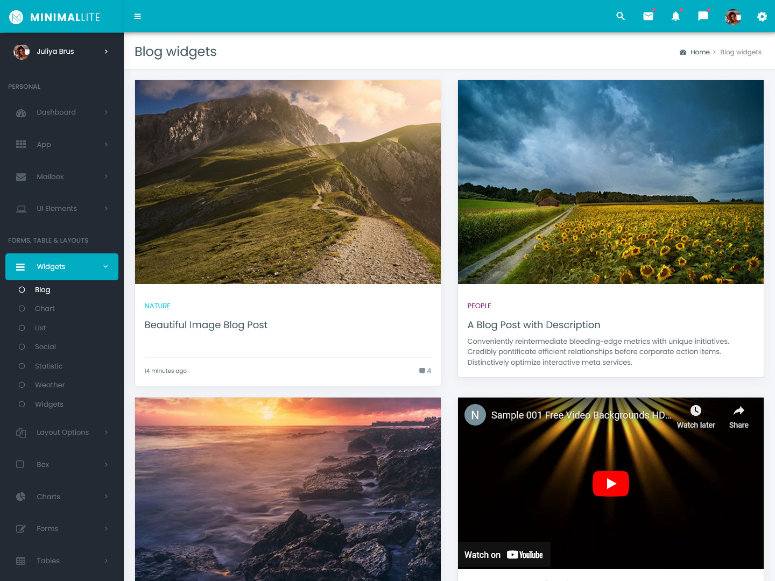Select the Weather submenu item
Screen dimensions: 775x581
click(50, 385)
